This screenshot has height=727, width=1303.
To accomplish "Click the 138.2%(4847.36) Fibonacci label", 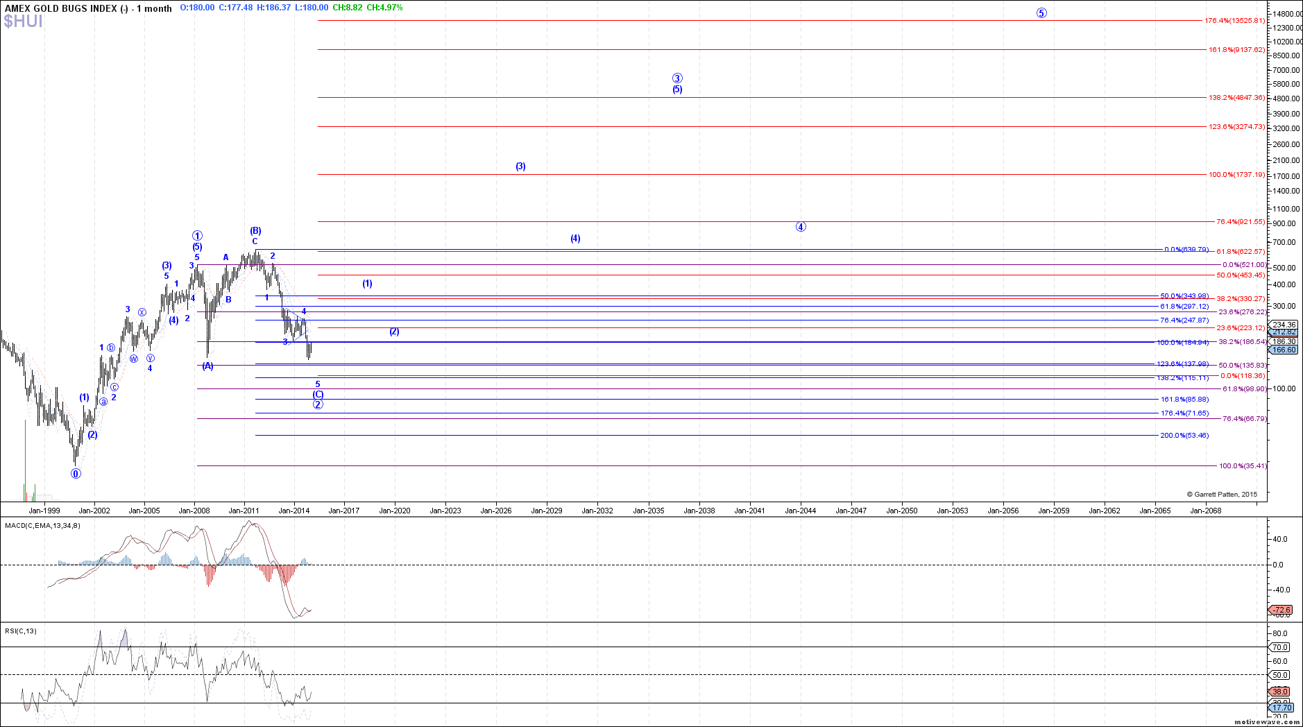I will click(x=1236, y=98).
